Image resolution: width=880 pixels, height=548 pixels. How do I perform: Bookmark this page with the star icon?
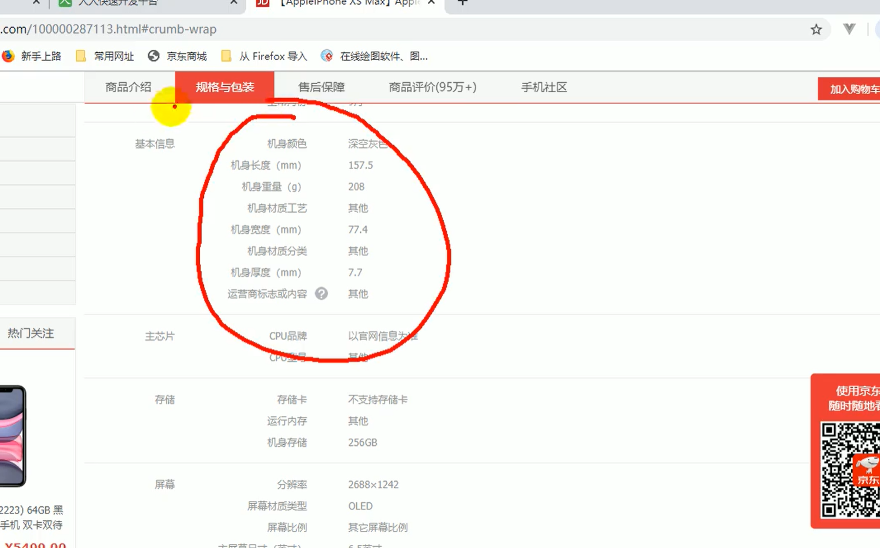click(816, 29)
